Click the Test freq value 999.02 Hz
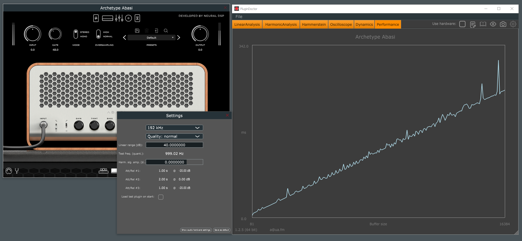The width and height of the screenshot is (522, 241). (x=174, y=153)
